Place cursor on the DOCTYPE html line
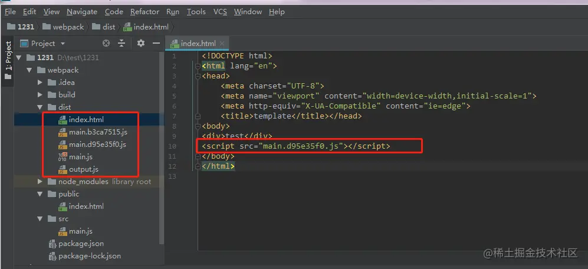This screenshot has width=588, height=269. click(x=237, y=56)
